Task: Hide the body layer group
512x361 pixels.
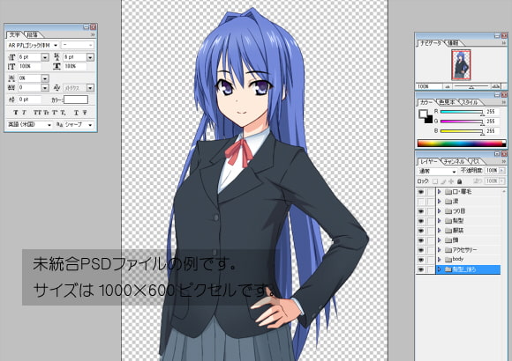Action: point(421,260)
